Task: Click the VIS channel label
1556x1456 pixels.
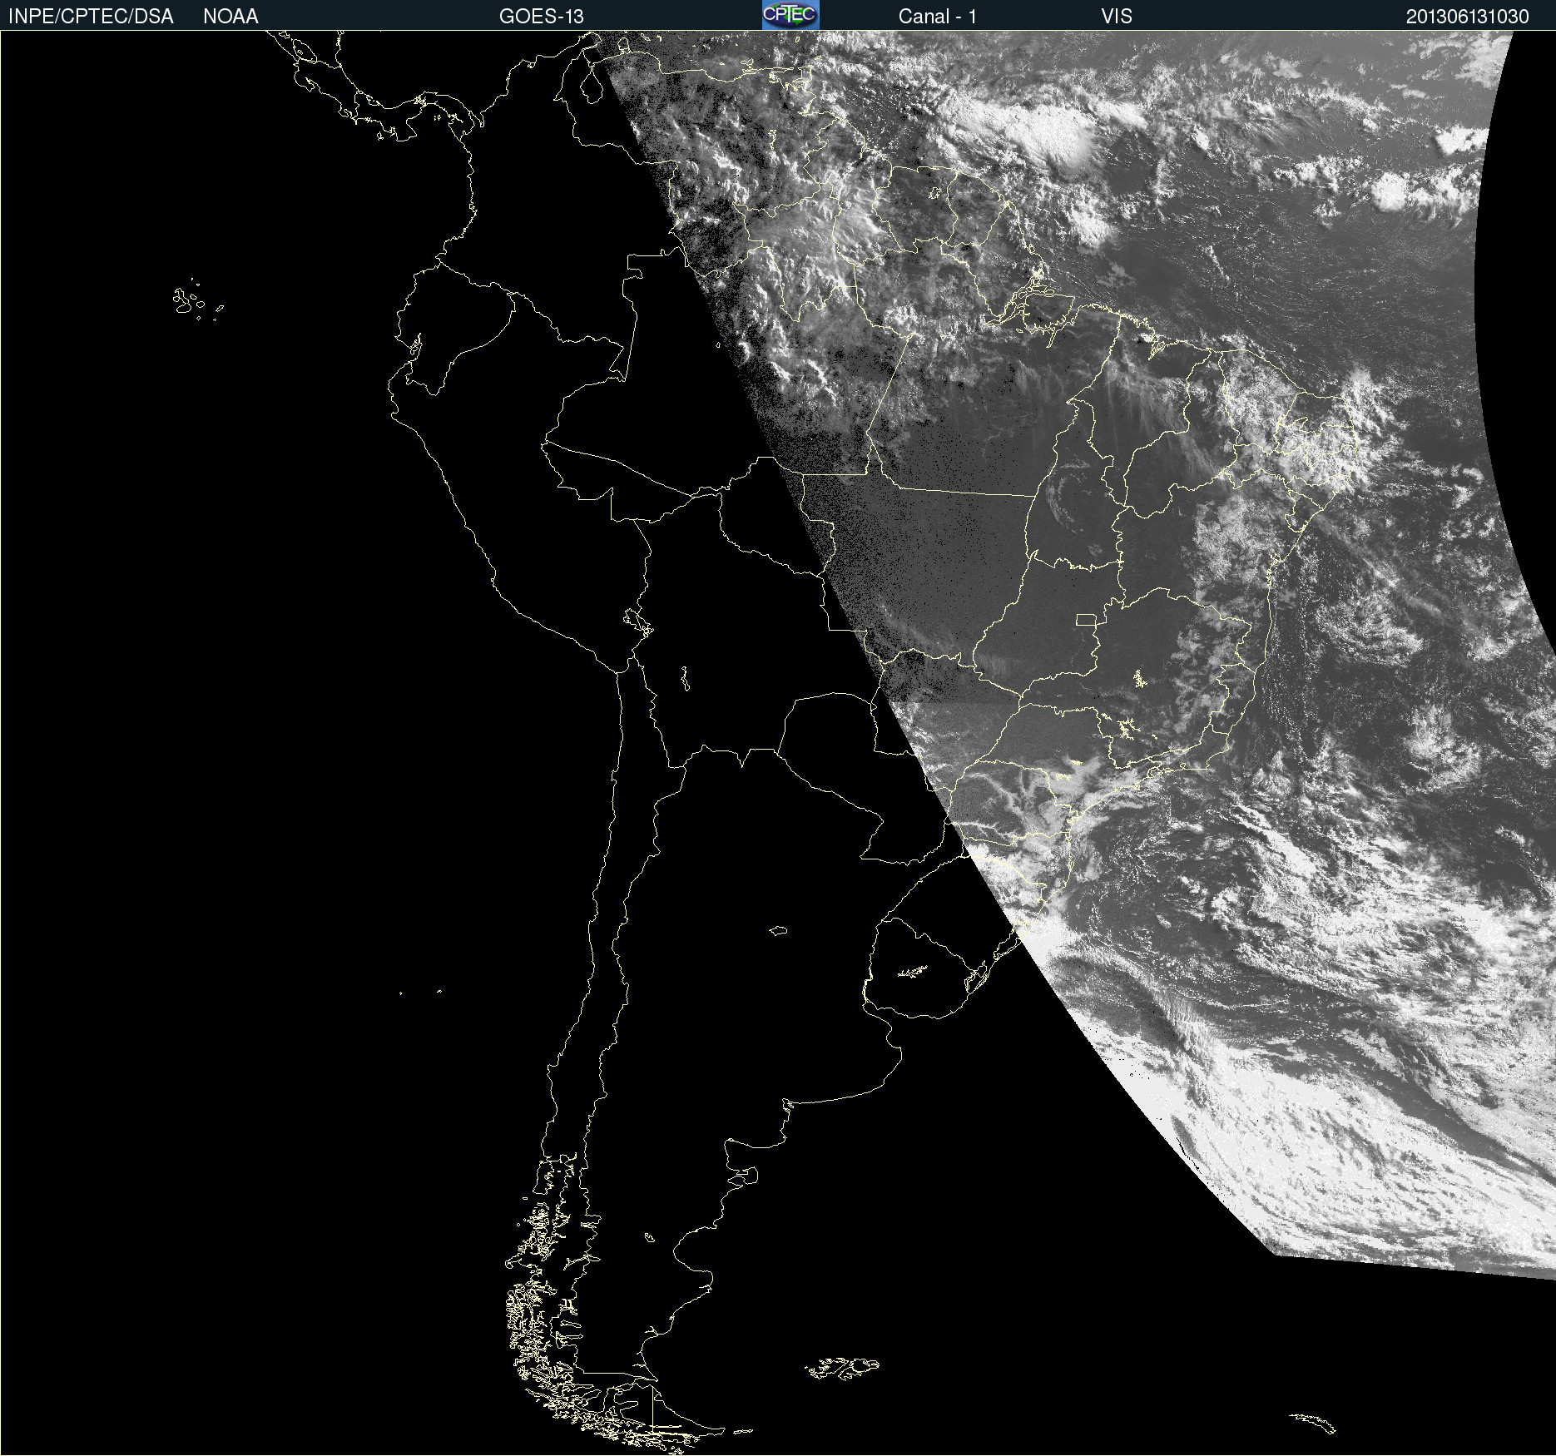Action: point(1117,17)
